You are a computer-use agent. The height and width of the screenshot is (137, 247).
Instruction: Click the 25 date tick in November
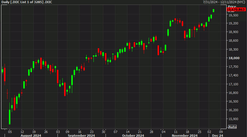coord(200,132)
